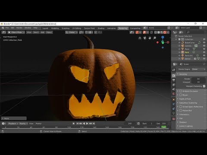Open the Playback dropdown in timeline

(13, 124)
